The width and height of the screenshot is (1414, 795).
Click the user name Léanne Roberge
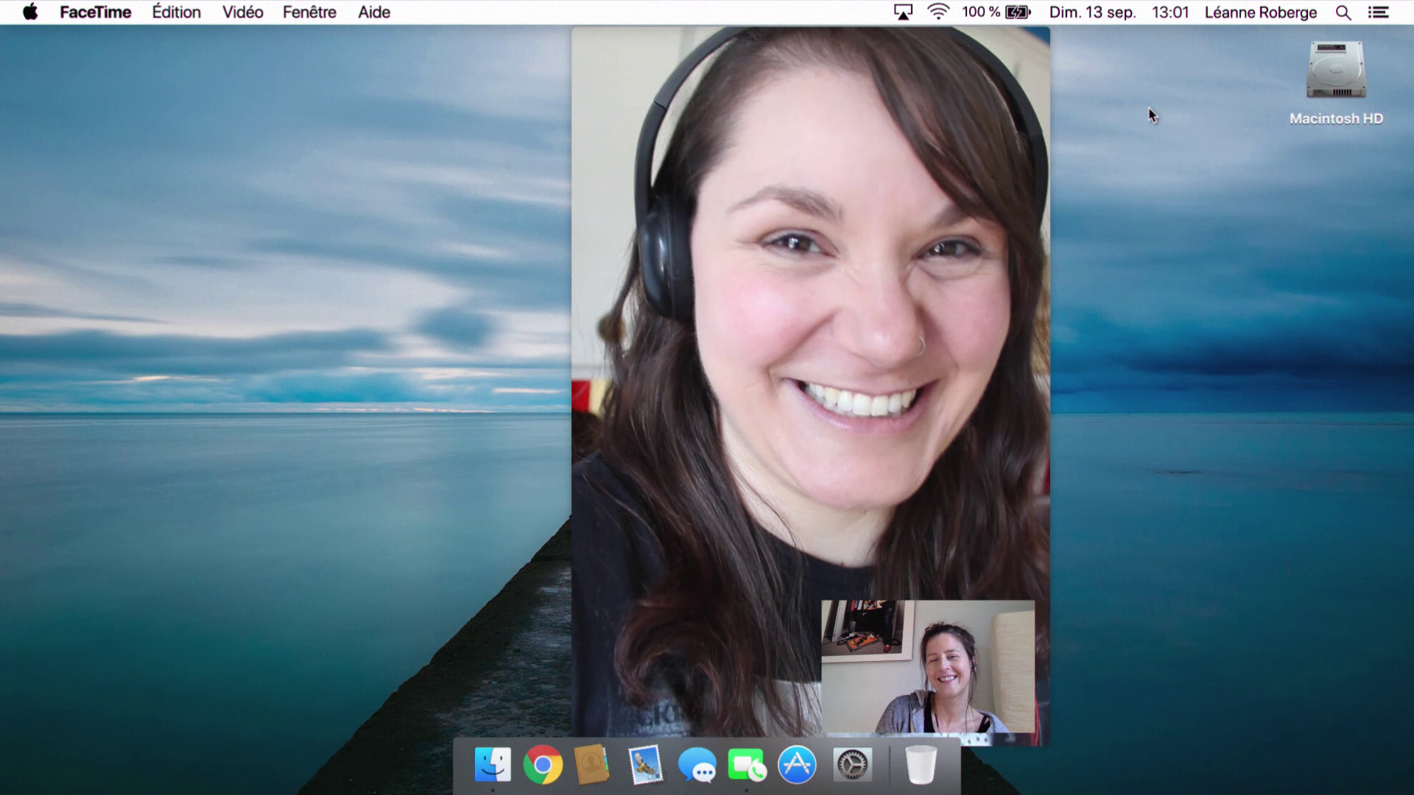1260,13
